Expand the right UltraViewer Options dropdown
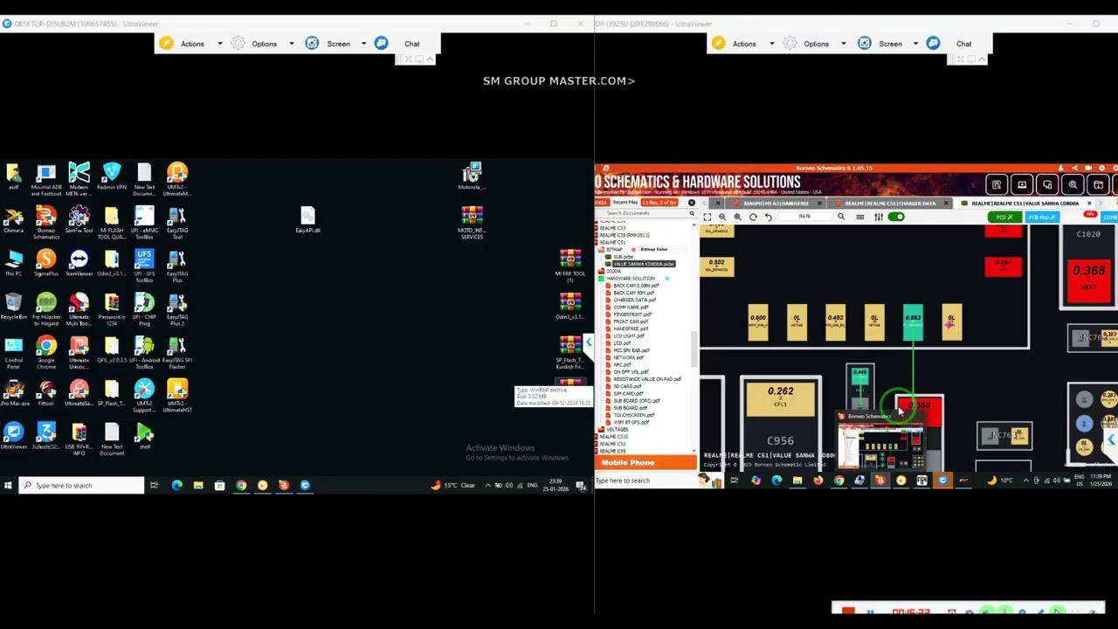The image size is (1118, 629). 844,44
